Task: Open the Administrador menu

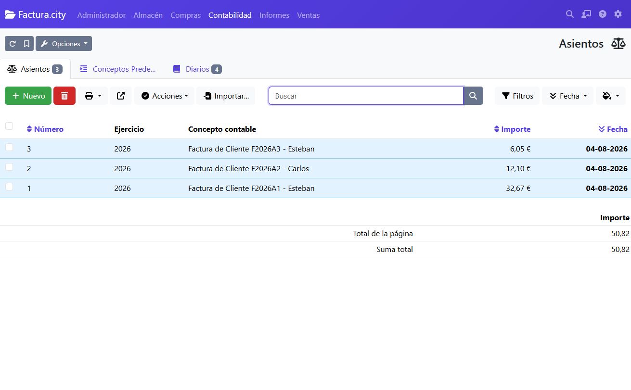Action: click(x=102, y=15)
